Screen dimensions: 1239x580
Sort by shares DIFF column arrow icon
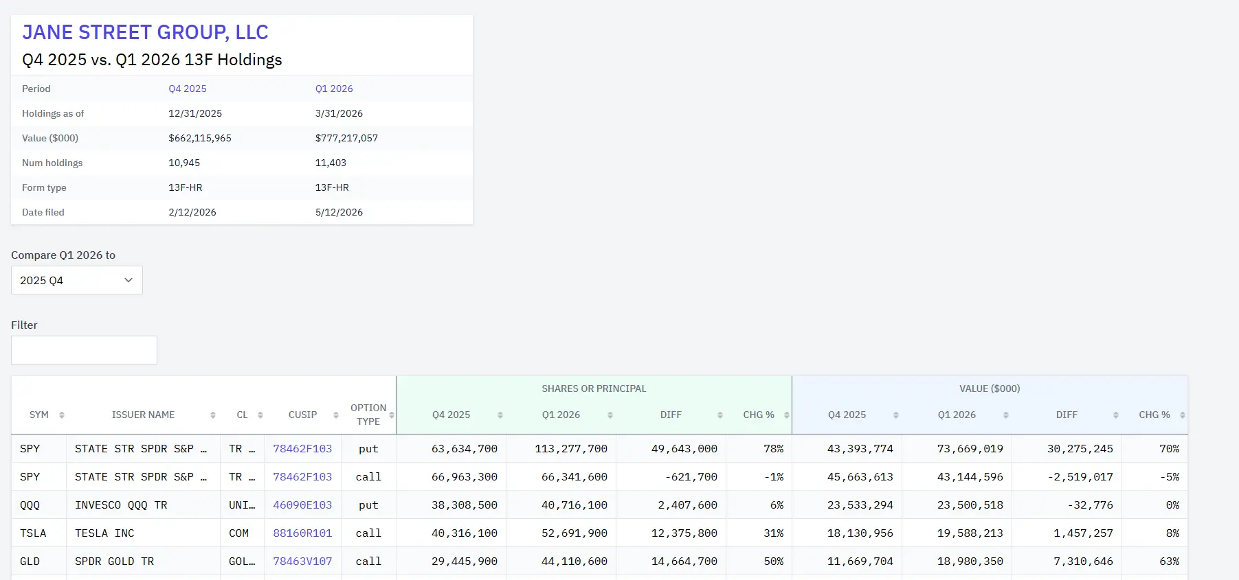pyautogui.click(x=720, y=415)
